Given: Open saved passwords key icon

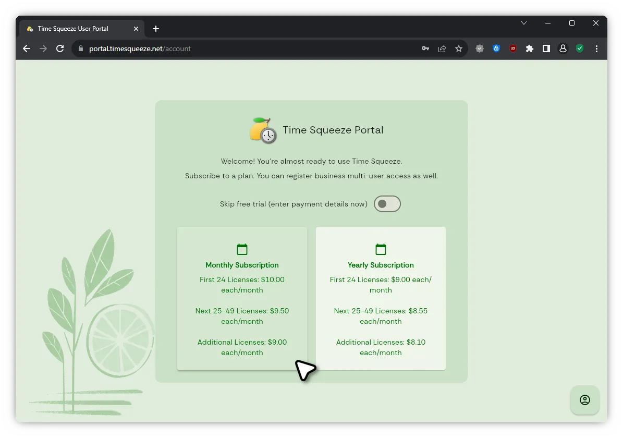Looking at the screenshot, I should (425, 48).
